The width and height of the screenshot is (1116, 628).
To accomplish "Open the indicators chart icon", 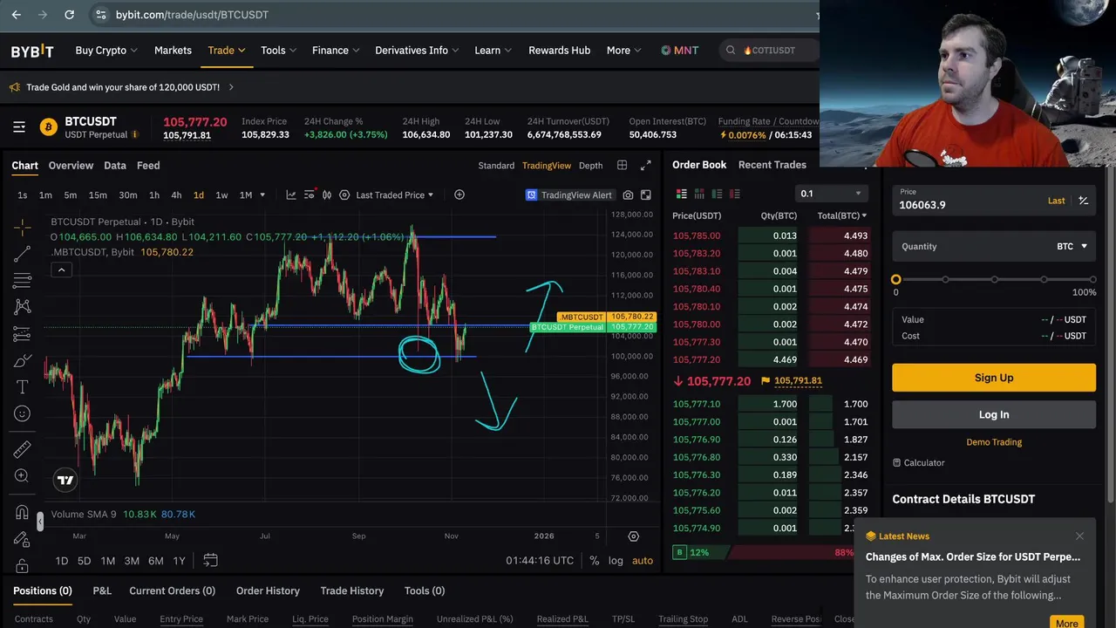I will [x=291, y=195].
